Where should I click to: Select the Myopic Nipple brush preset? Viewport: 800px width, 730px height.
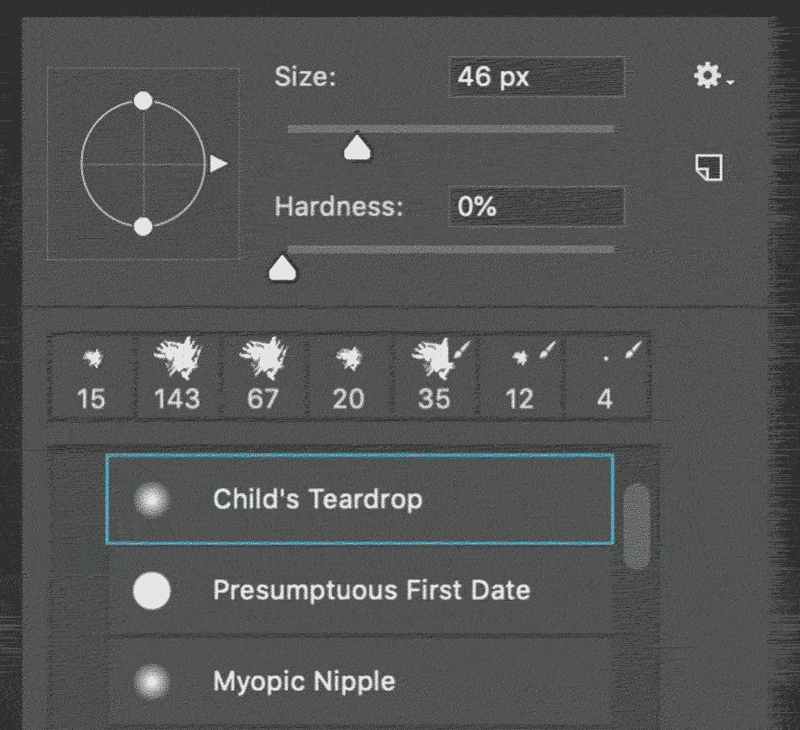360,681
